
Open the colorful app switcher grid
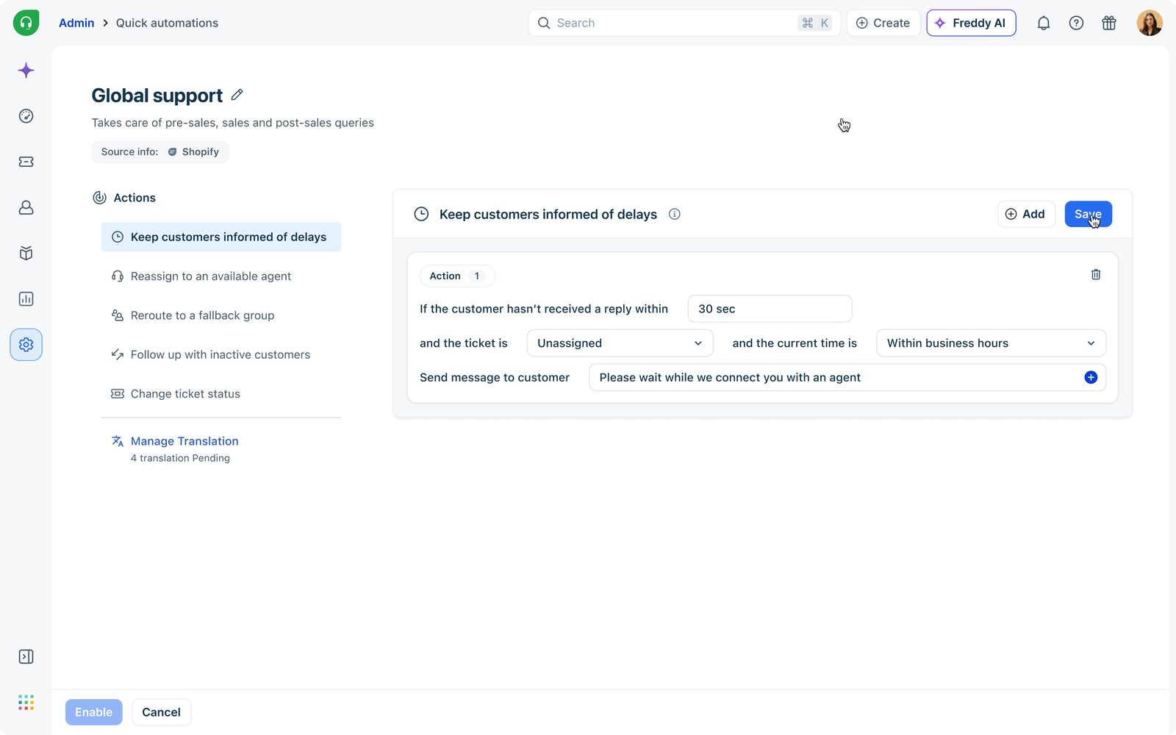point(26,703)
